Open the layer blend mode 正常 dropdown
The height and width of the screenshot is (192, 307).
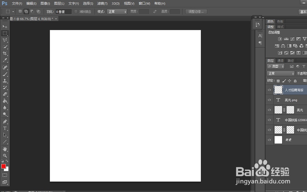coord(281,73)
